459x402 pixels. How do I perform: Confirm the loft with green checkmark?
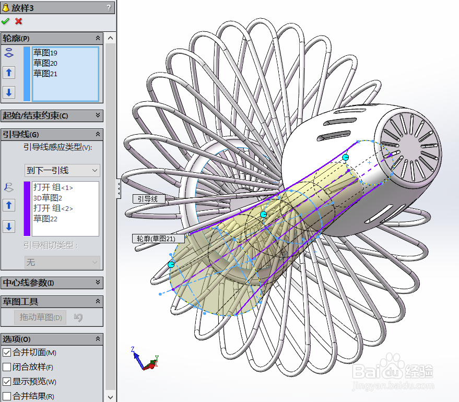tap(5, 21)
